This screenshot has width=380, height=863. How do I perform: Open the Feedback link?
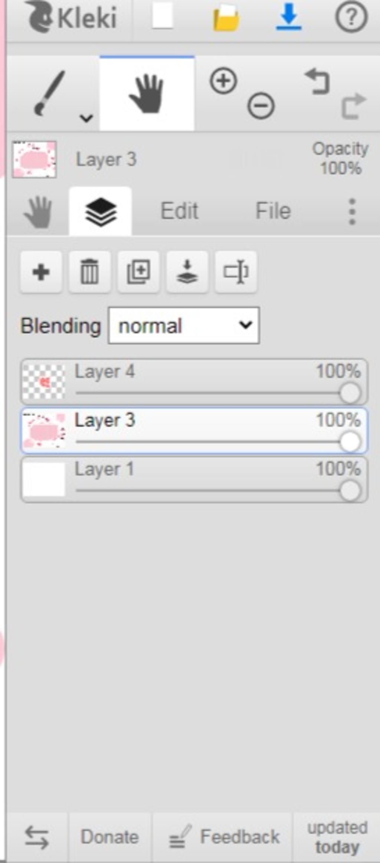[x=224, y=837]
